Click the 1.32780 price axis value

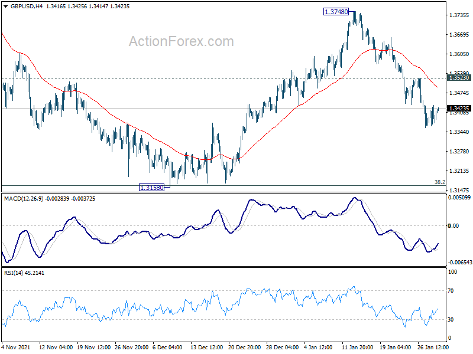click(459, 152)
